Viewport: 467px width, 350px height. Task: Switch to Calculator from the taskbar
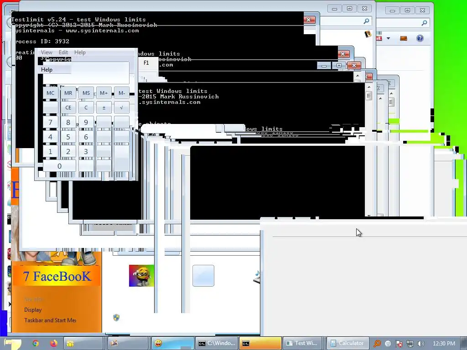(x=347, y=344)
